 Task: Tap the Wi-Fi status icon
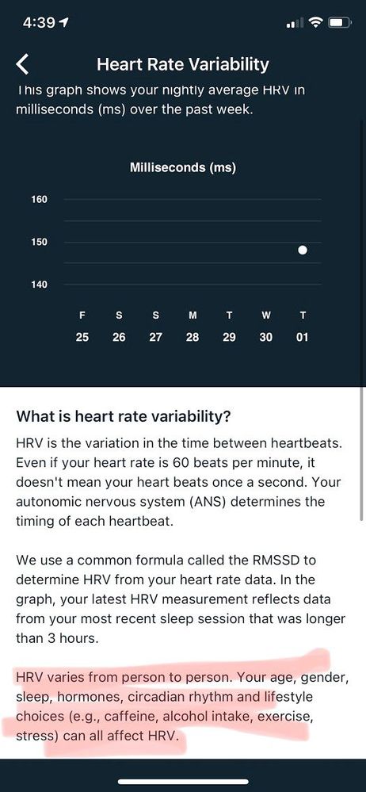pyautogui.click(x=317, y=23)
